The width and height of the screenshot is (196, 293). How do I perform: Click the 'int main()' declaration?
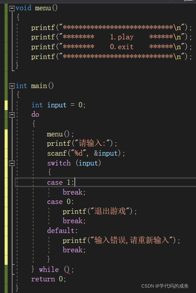click(x=35, y=86)
